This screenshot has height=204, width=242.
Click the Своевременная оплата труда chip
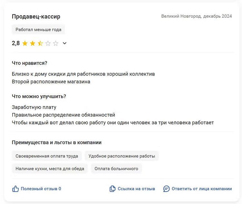(x=47, y=156)
